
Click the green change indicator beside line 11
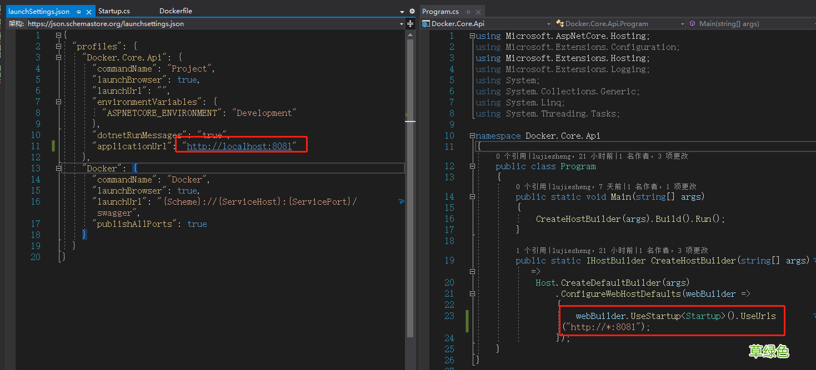click(53, 146)
